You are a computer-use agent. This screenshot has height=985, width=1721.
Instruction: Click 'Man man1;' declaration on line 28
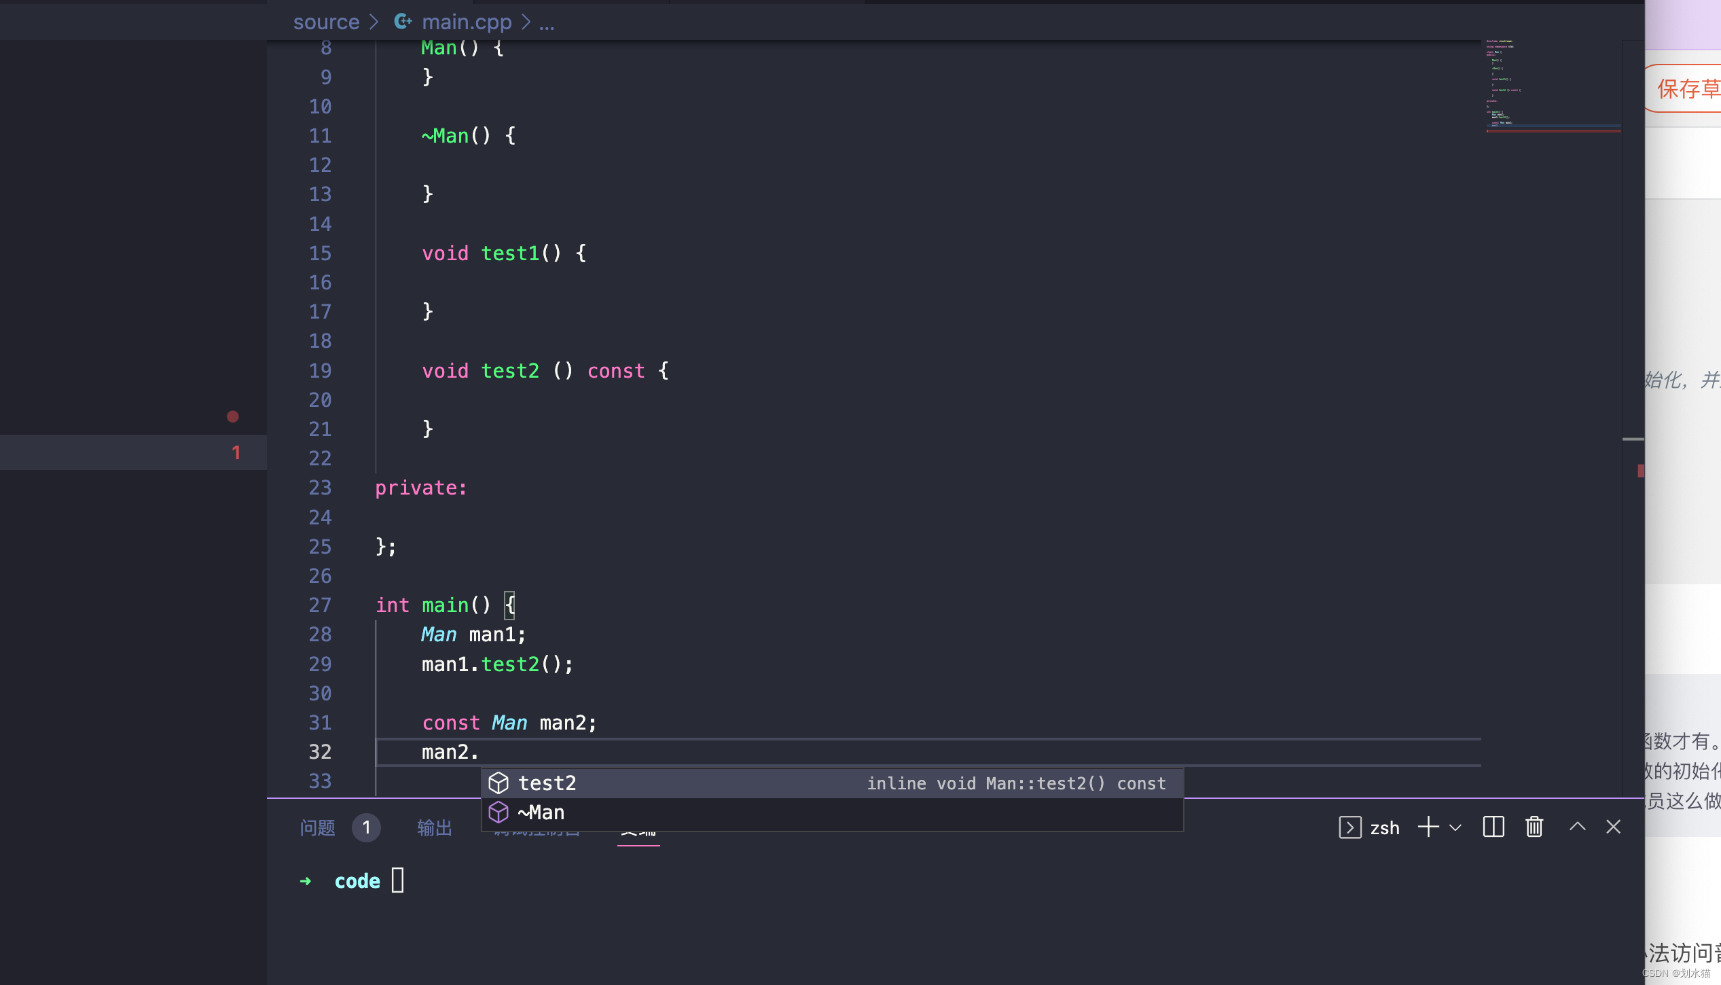click(x=473, y=634)
